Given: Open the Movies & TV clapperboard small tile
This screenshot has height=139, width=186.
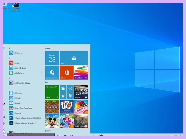Looking at the screenshot, I should (x=63, y=89).
